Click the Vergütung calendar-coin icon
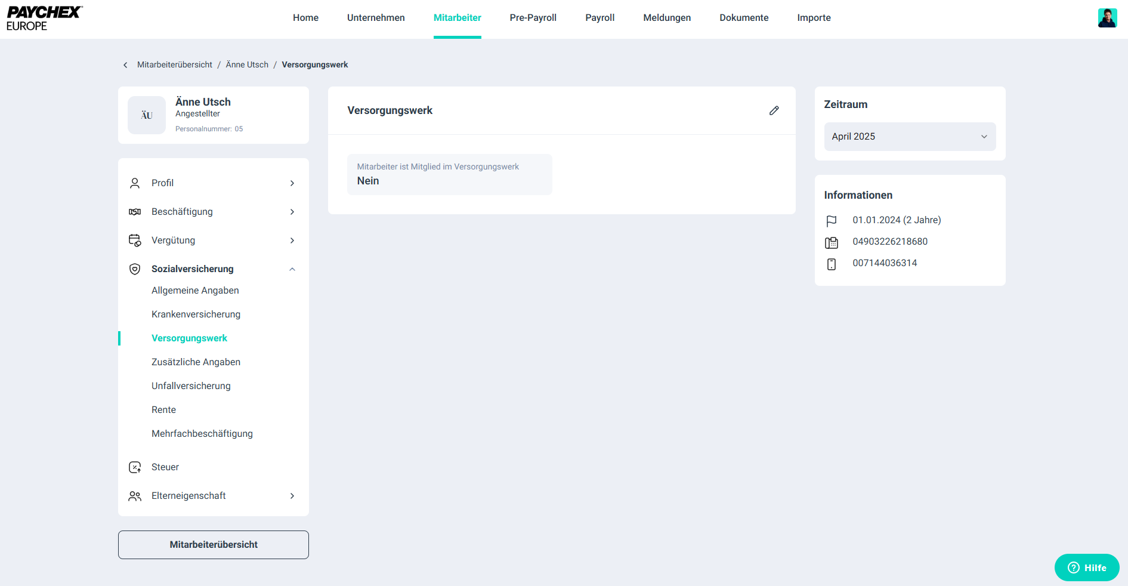This screenshot has width=1128, height=586. point(135,240)
